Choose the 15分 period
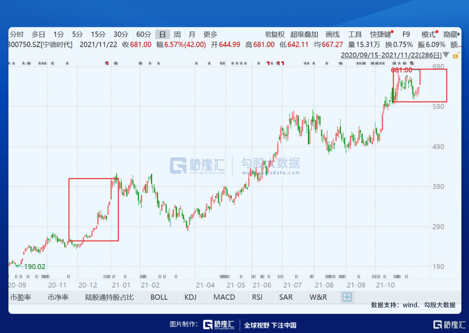Viewport: 469px width, 333px height. coord(98,34)
